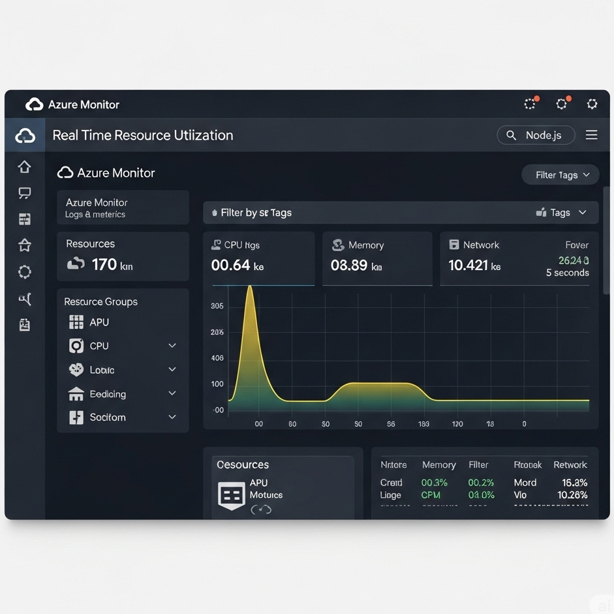Go to Home via the sidebar house icon

click(x=25, y=167)
